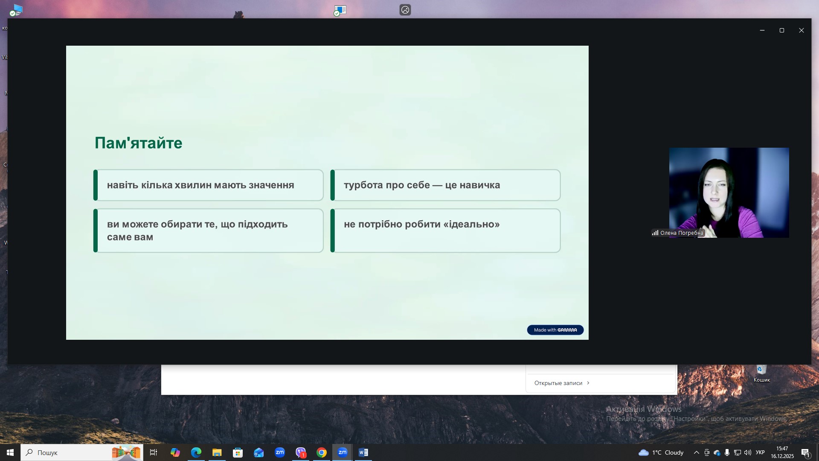The image size is (819, 461).
Task: Open the Windows Start menu
Action: point(10,452)
